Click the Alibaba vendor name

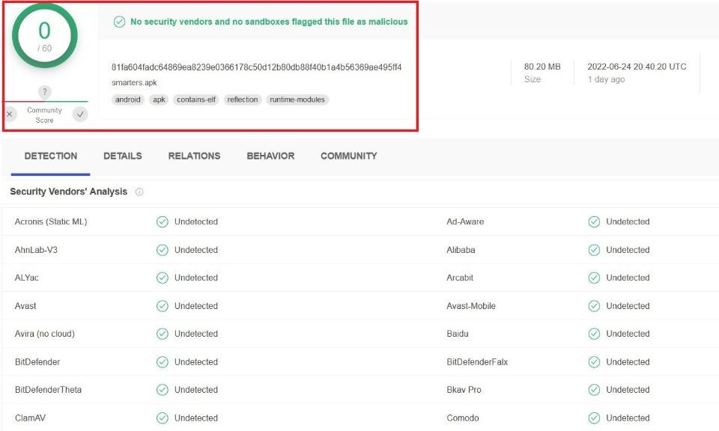461,250
